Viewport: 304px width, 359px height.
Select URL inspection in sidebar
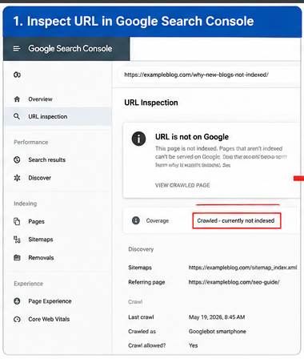pos(58,116)
